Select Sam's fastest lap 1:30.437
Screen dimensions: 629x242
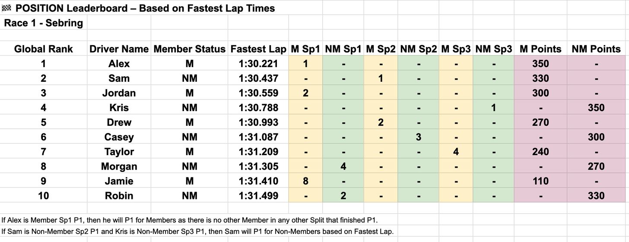[258, 78]
